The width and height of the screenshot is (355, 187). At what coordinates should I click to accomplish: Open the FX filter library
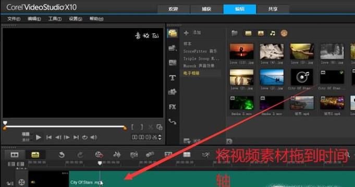173,106
